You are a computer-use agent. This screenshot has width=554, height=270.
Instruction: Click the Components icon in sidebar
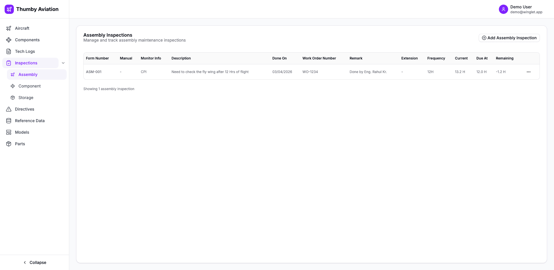click(x=9, y=40)
